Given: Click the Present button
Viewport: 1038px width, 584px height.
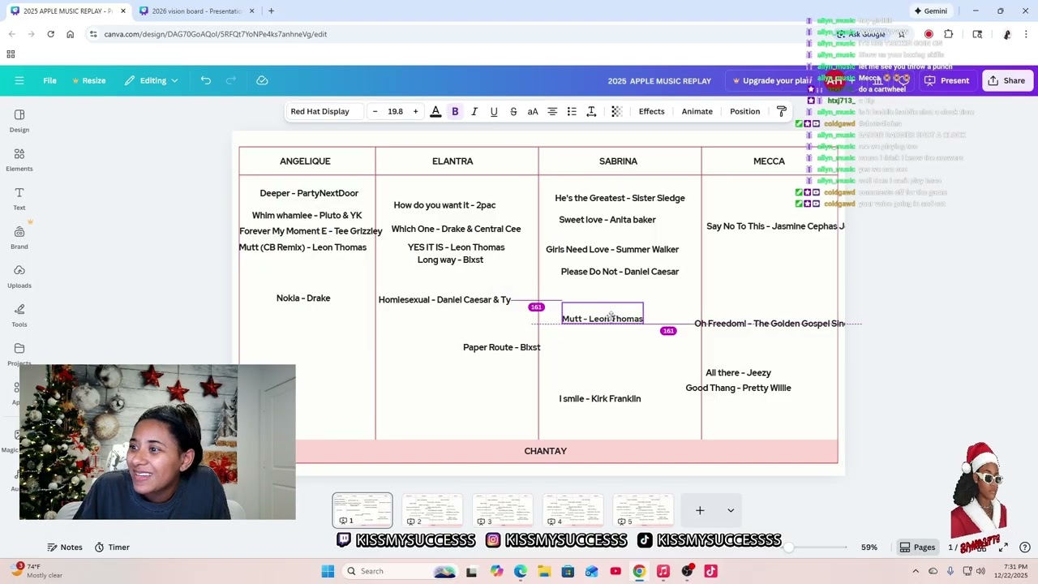Looking at the screenshot, I should coord(946,80).
